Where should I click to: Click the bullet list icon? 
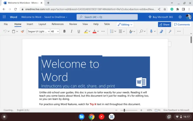tap(112, 31)
